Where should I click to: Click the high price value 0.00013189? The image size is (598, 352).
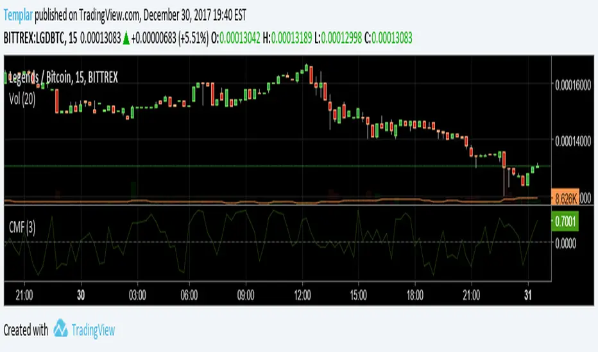pos(292,38)
